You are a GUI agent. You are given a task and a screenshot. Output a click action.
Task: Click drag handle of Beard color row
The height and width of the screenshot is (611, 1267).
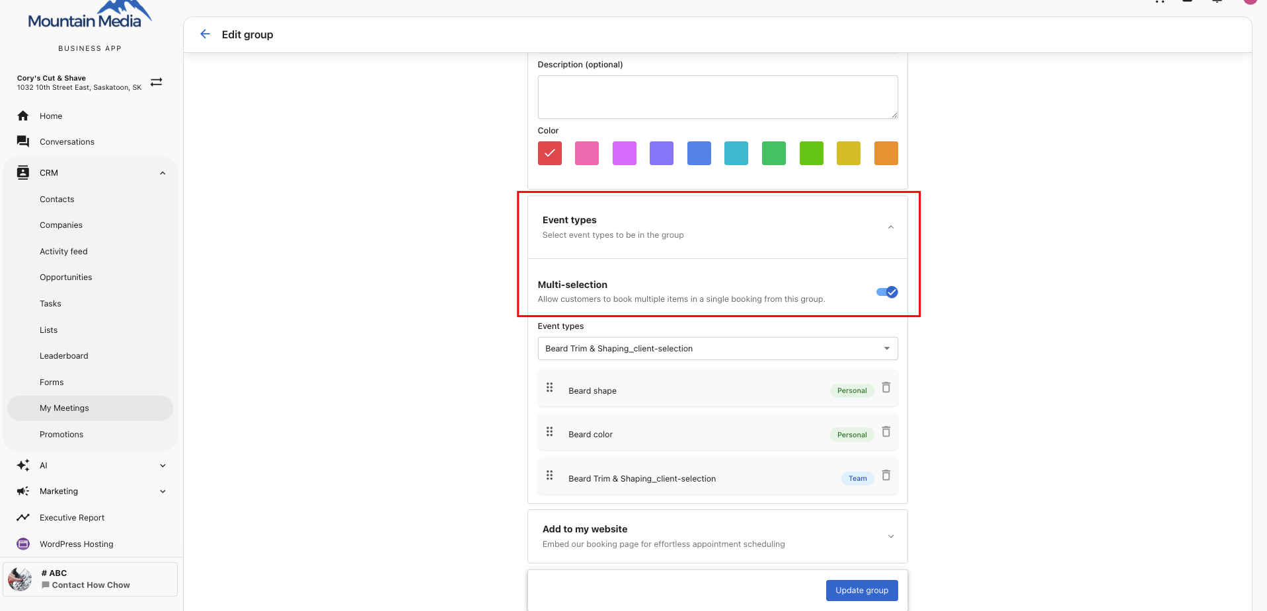[x=549, y=432]
